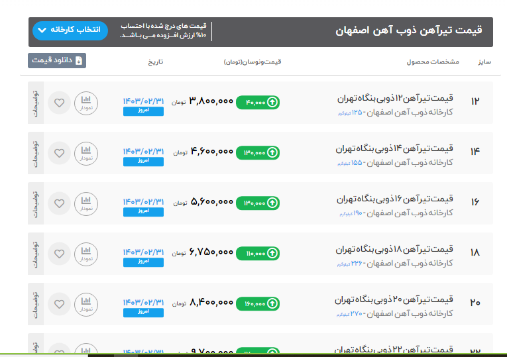Click the امروز date badge in size 16 row
Screen dimensions: 507x357
point(143,211)
